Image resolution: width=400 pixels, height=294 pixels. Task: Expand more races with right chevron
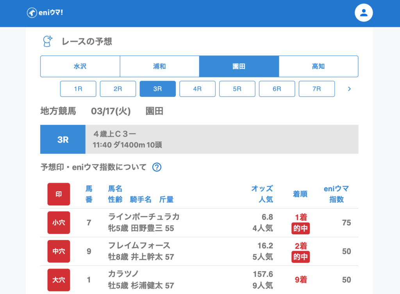[349, 89]
